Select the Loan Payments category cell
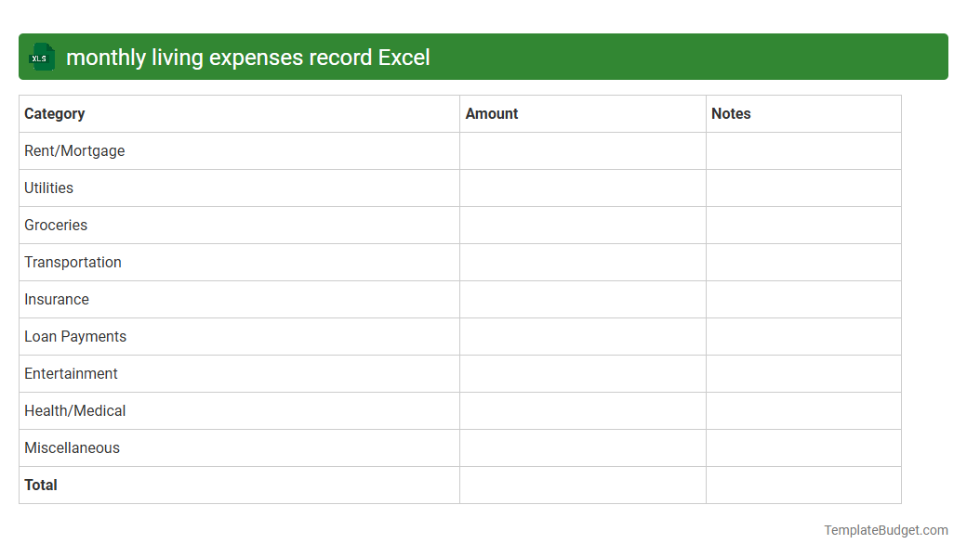 point(75,336)
